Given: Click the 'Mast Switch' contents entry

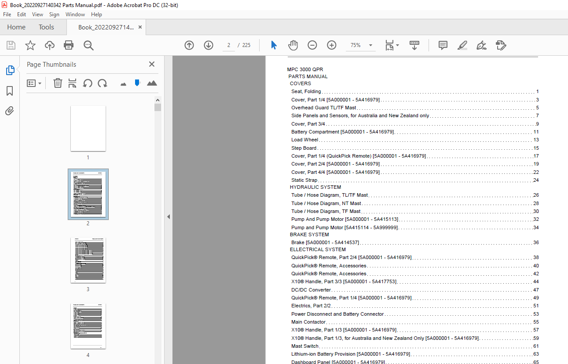Looking at the screenshot, I should pos(305,346).
